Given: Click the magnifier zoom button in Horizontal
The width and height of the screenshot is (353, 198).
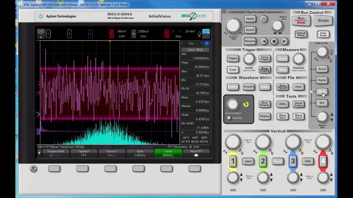Looking at the screenshot, I should [264, 19].
